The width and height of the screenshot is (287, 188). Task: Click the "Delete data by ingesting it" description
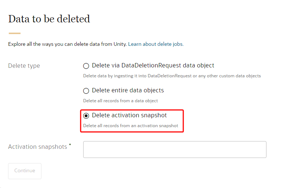click(172, 76)
